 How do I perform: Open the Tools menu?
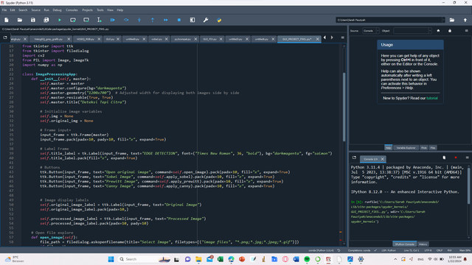click(100, 10)
